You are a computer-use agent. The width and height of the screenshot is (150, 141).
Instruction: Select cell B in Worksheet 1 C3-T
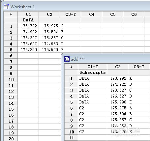click(x=71, y=32)
